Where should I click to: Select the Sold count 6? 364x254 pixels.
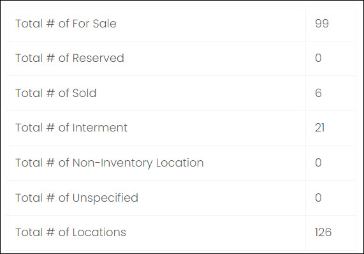tap(318, 93)
